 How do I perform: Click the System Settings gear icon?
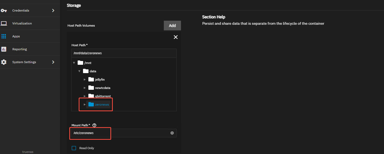4,62
